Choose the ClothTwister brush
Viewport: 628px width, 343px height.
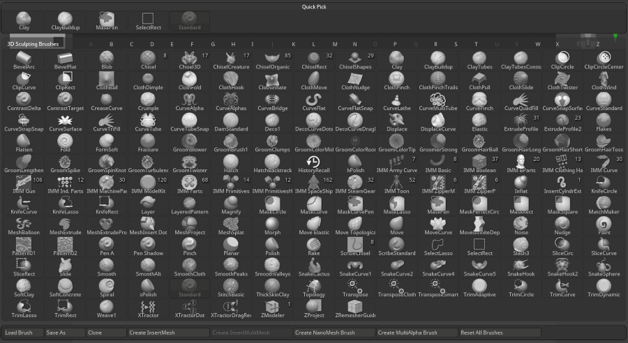(562, 82)
